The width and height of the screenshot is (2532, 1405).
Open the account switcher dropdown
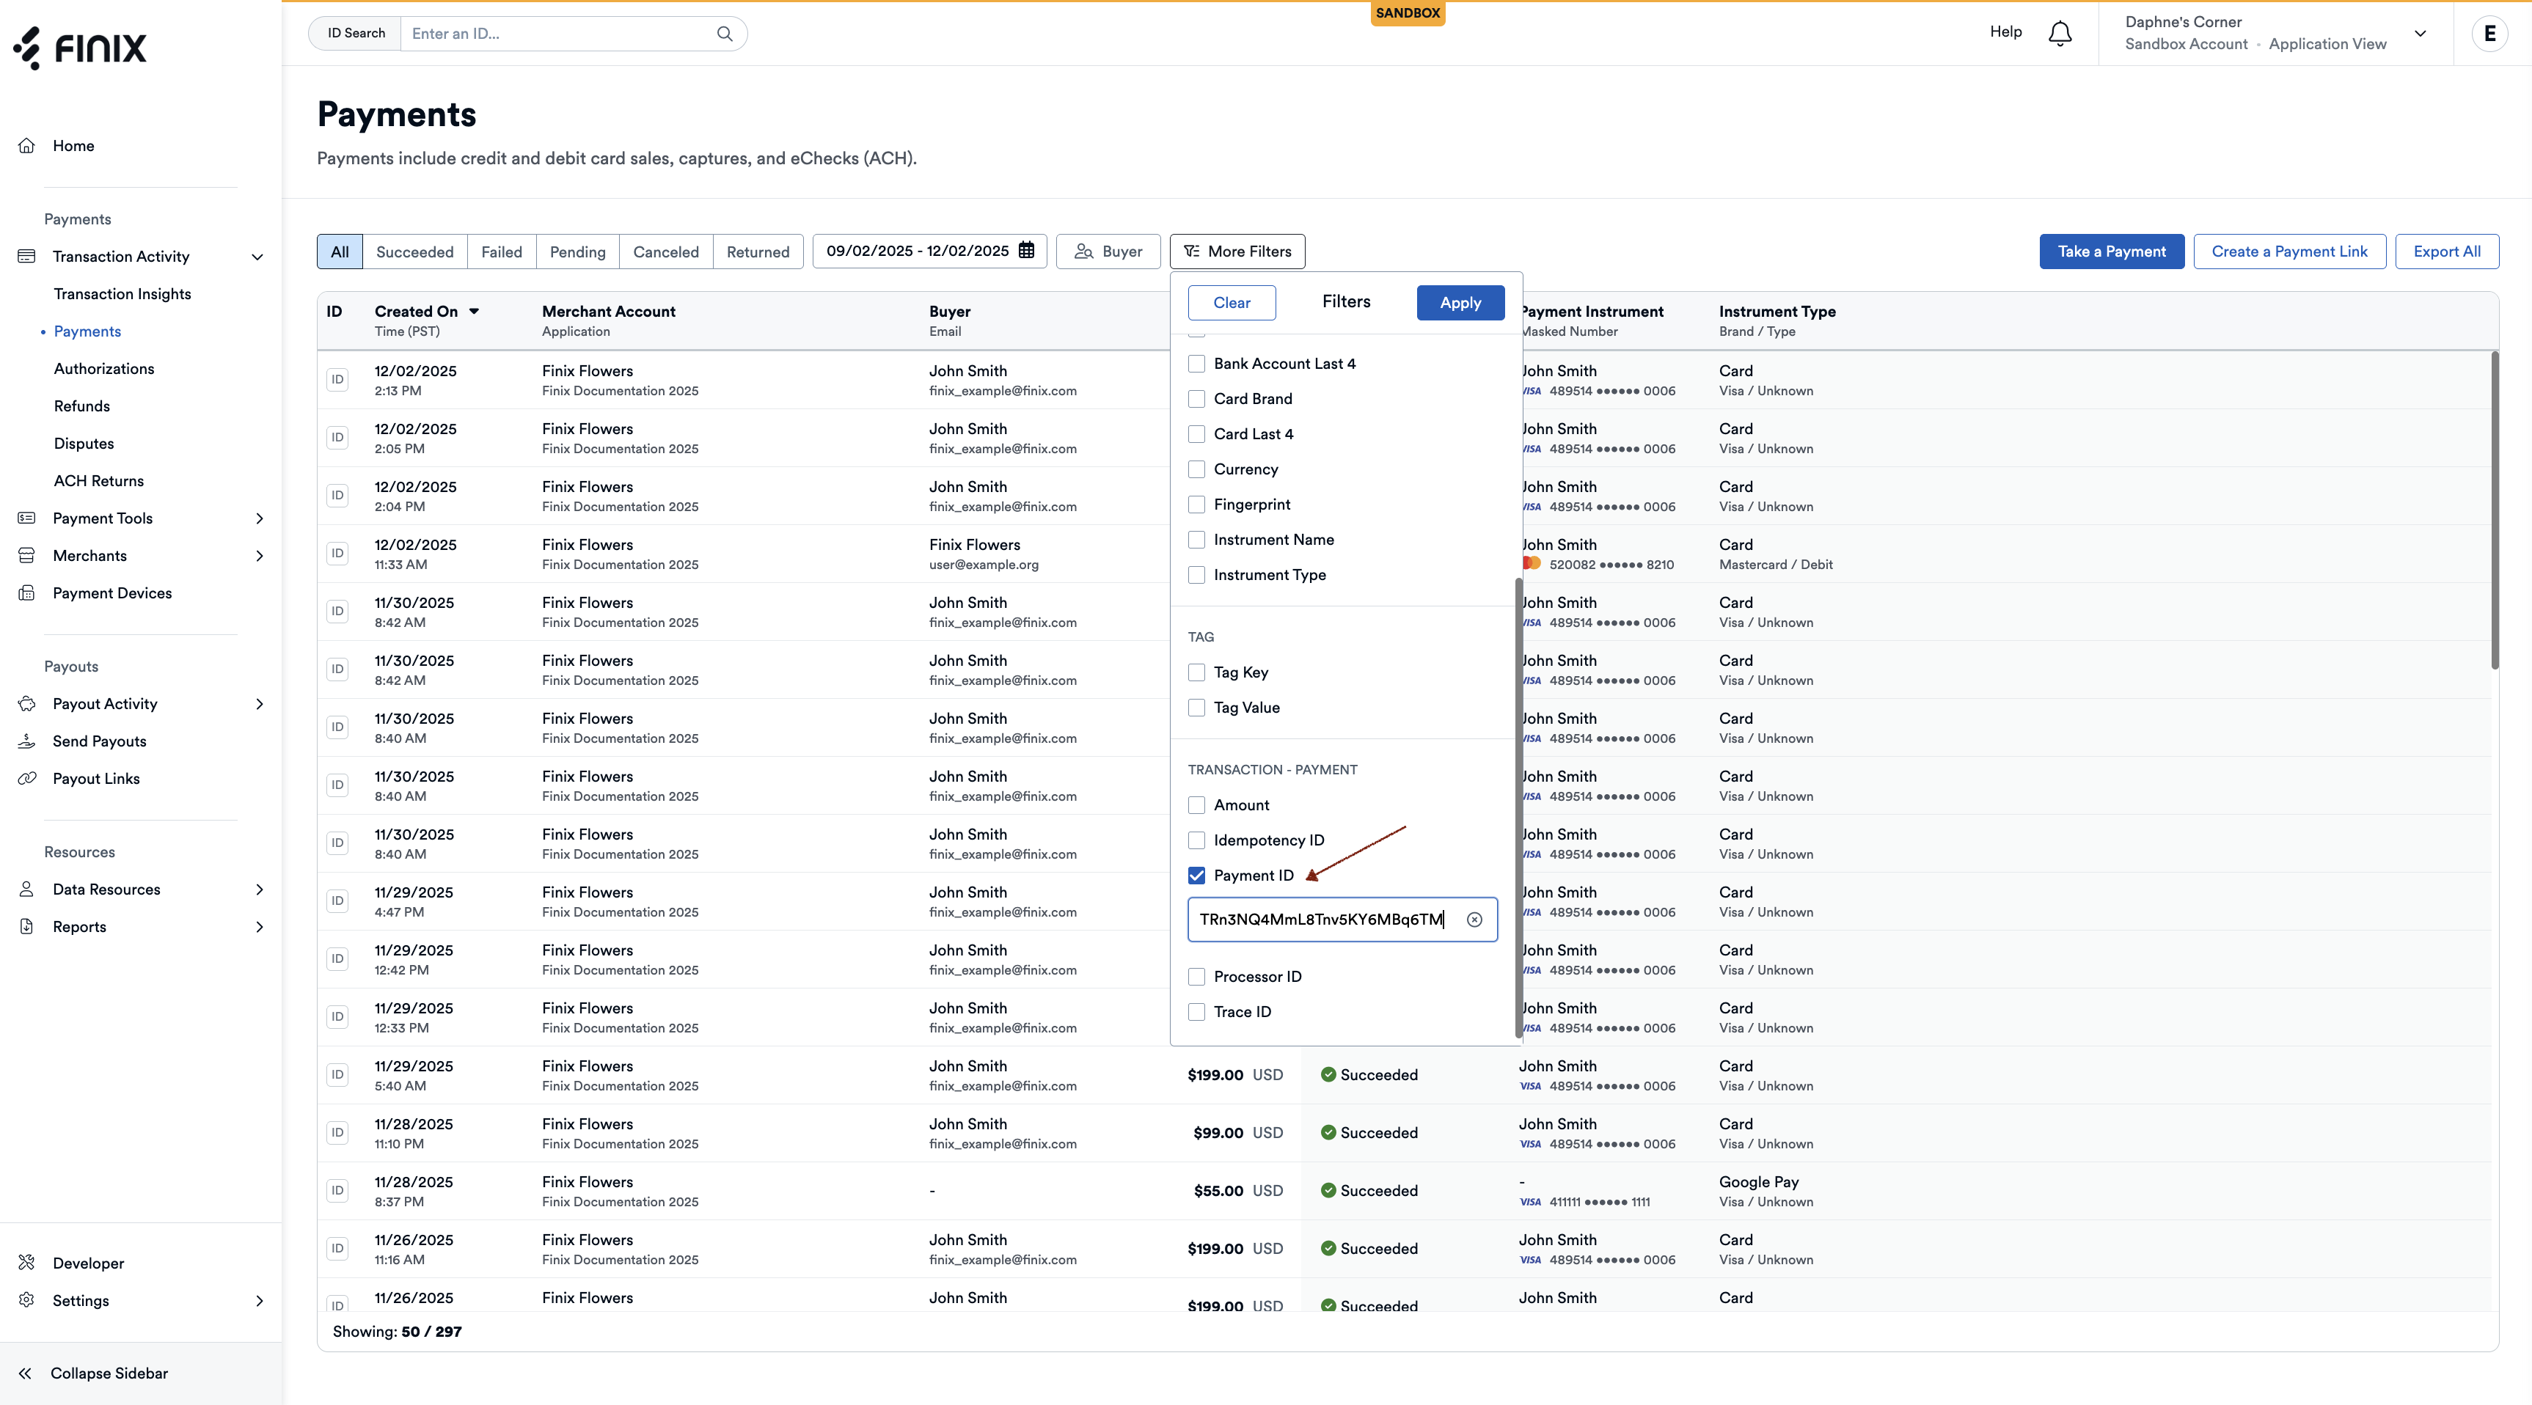(x=2420, y=34)
